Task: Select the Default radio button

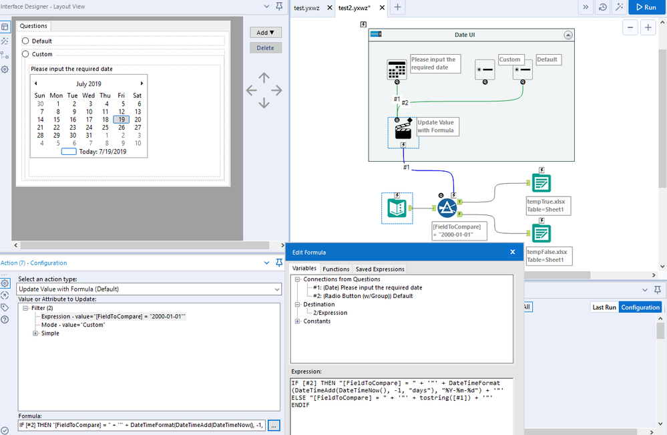Action: tap(26, 41)
